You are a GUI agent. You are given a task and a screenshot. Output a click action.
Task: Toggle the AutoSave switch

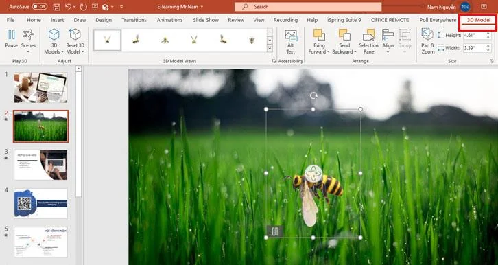pos(40,7)
